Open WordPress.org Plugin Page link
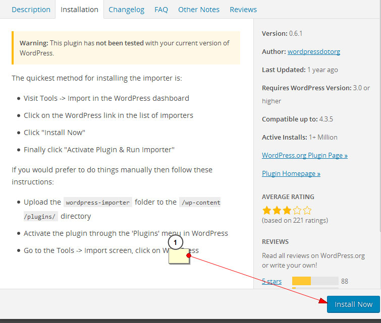This screenshot has width=381, height=323. pyautogui.click(x=305, y=155)
